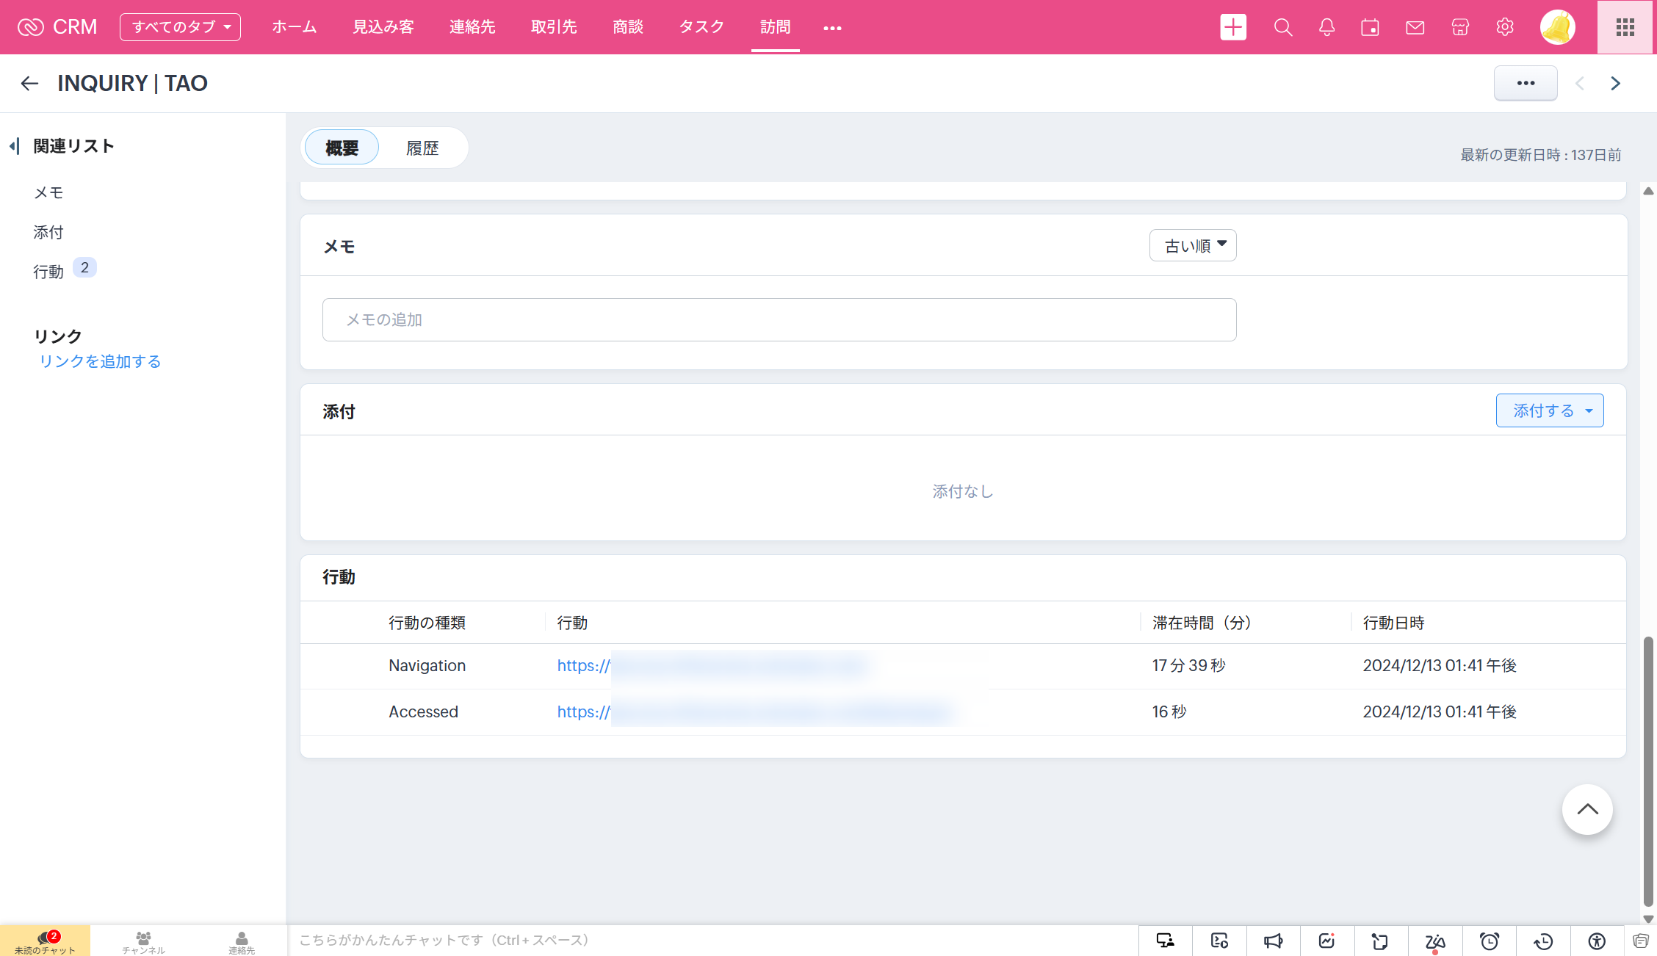Click the vertical scrollbar thumb
This screenshot has height=956, width=1657.
pyautogui.click(x=1648, y=771)
